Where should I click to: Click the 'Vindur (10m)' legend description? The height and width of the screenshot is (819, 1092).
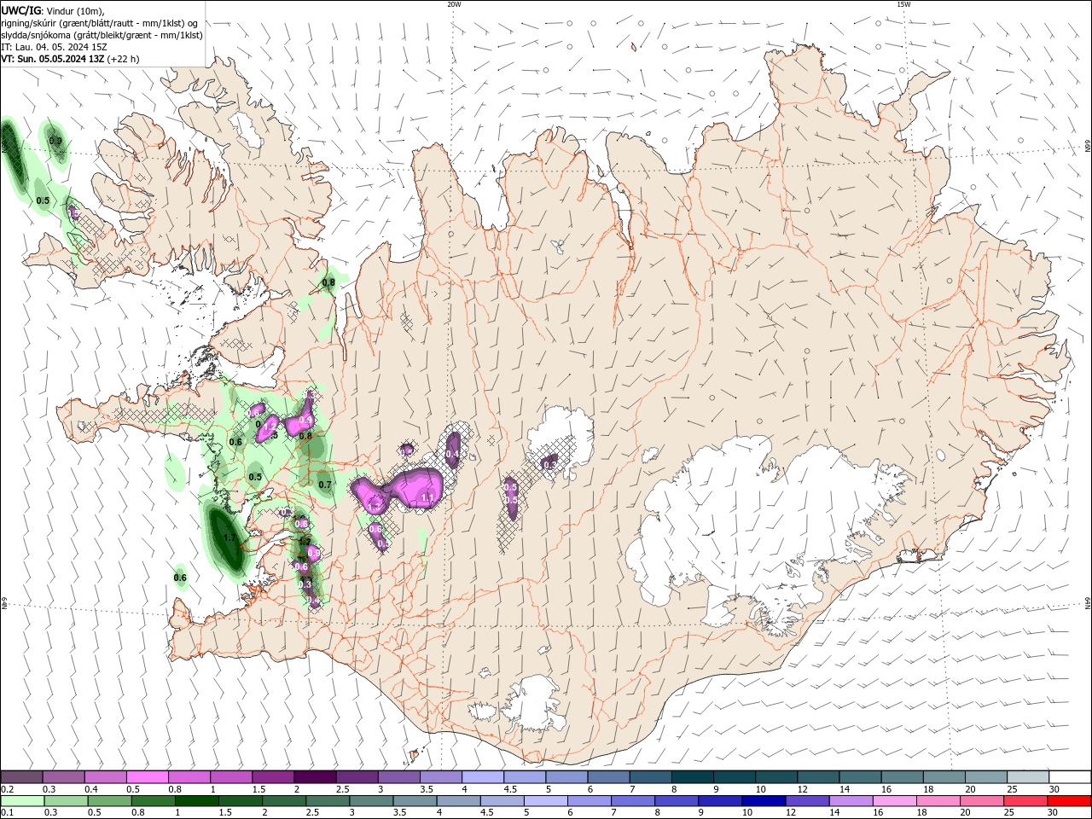click(x=76, y=10)
